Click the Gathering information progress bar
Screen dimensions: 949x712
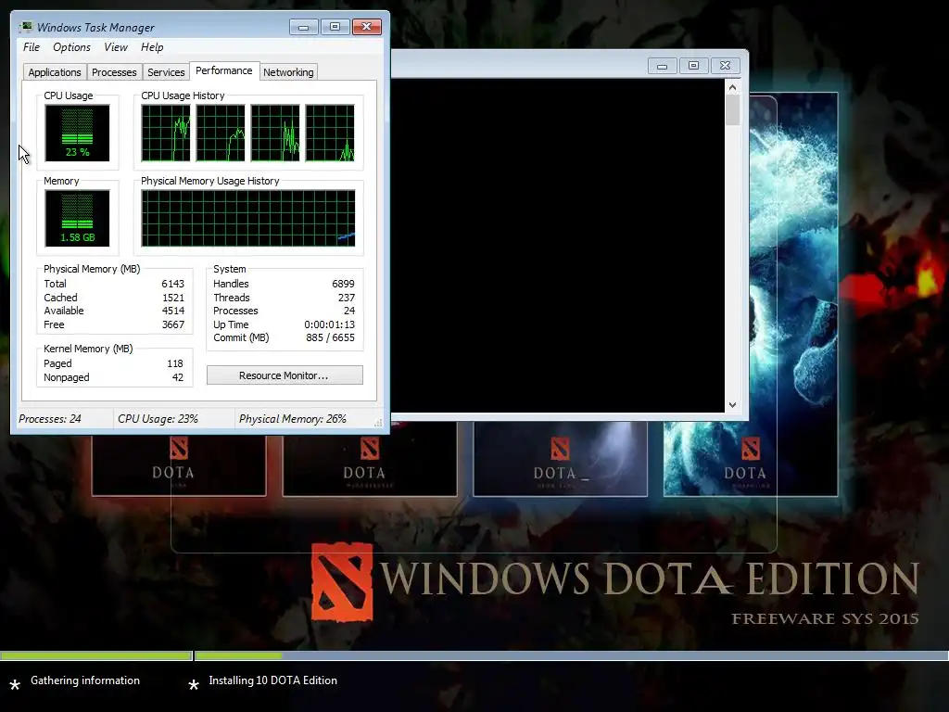96,655
